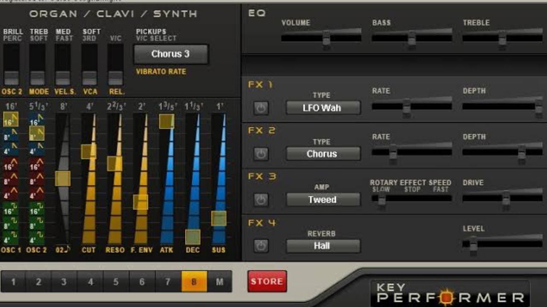
Task: Click the DEC drawbar handle
Action: (193, 237)
